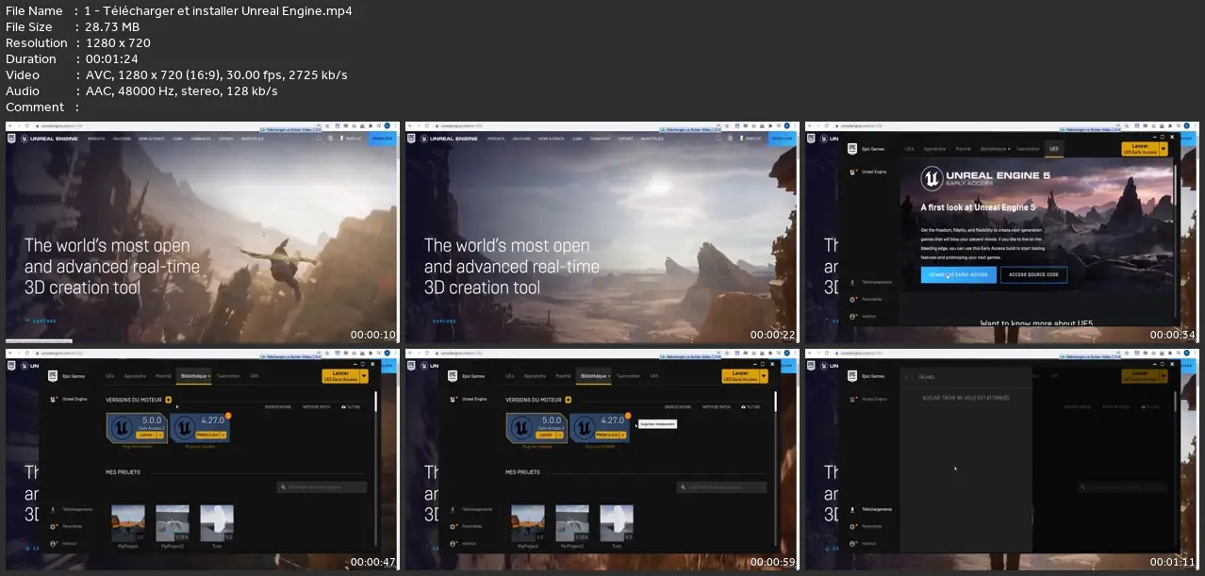
Task: Click back arrow in 00:01:11 launcher frame
Action: click(x=907, y=377)
